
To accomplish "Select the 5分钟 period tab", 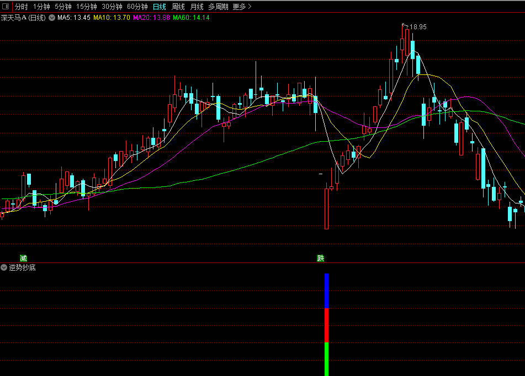I will (x=63, y=7).
